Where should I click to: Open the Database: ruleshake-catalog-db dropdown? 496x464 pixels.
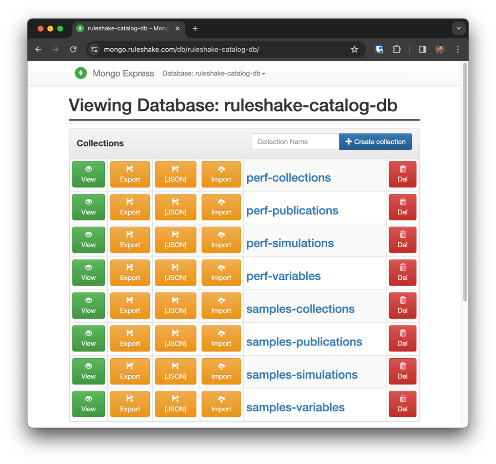tap(214, 74)
